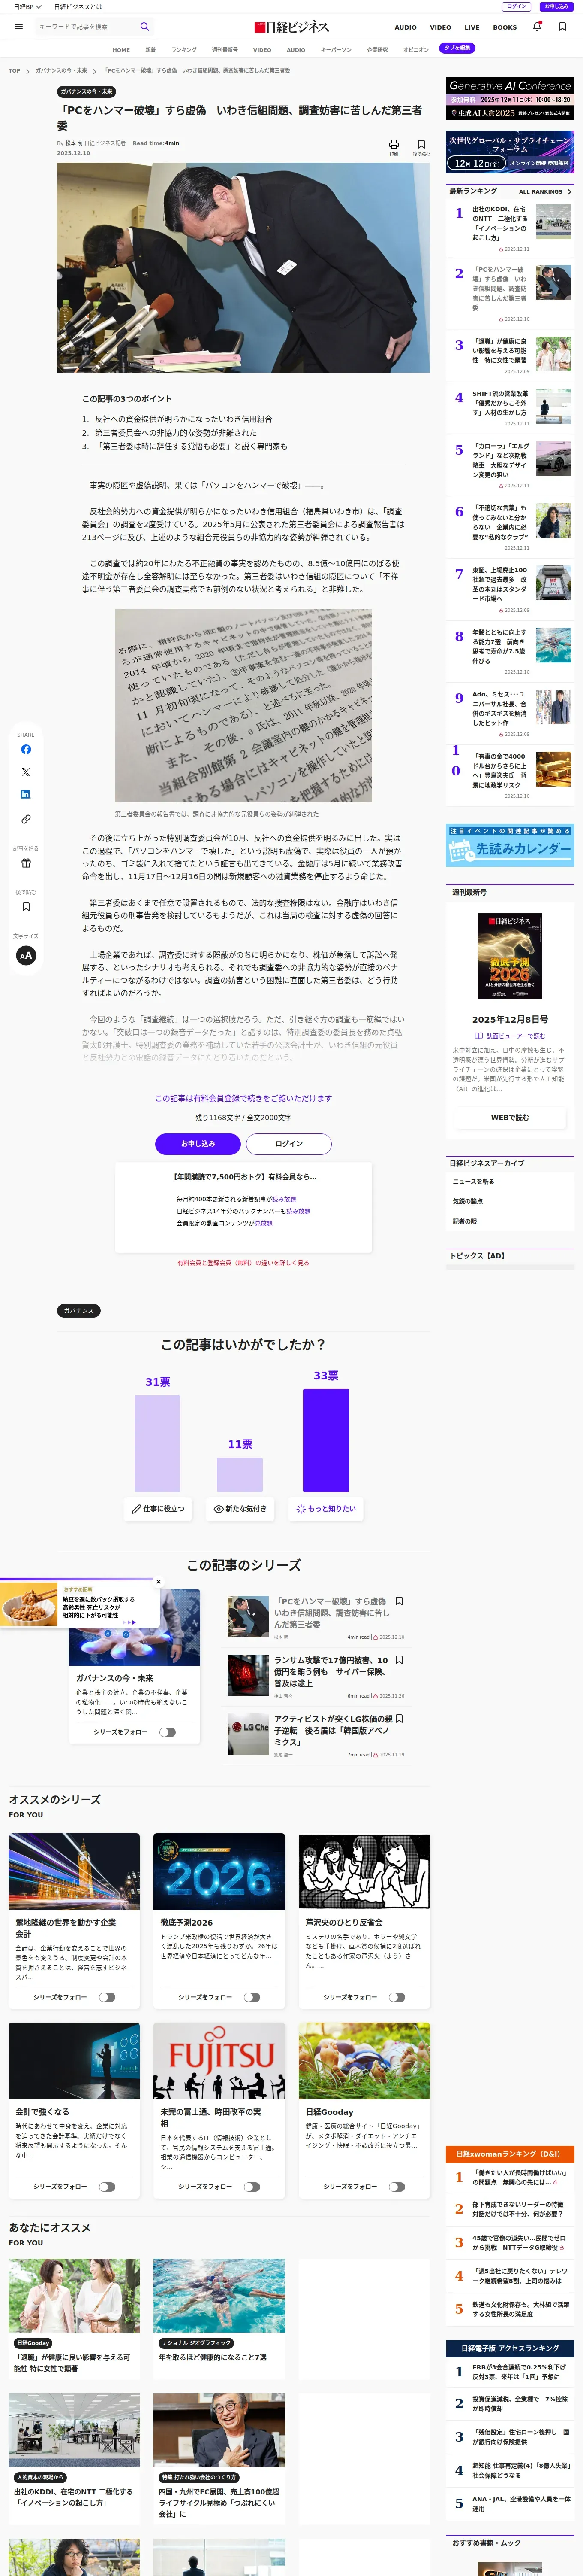Click the TOP breadcrumb link
Viewport: 583px width, 2576px height.
(x=14, y=71)
